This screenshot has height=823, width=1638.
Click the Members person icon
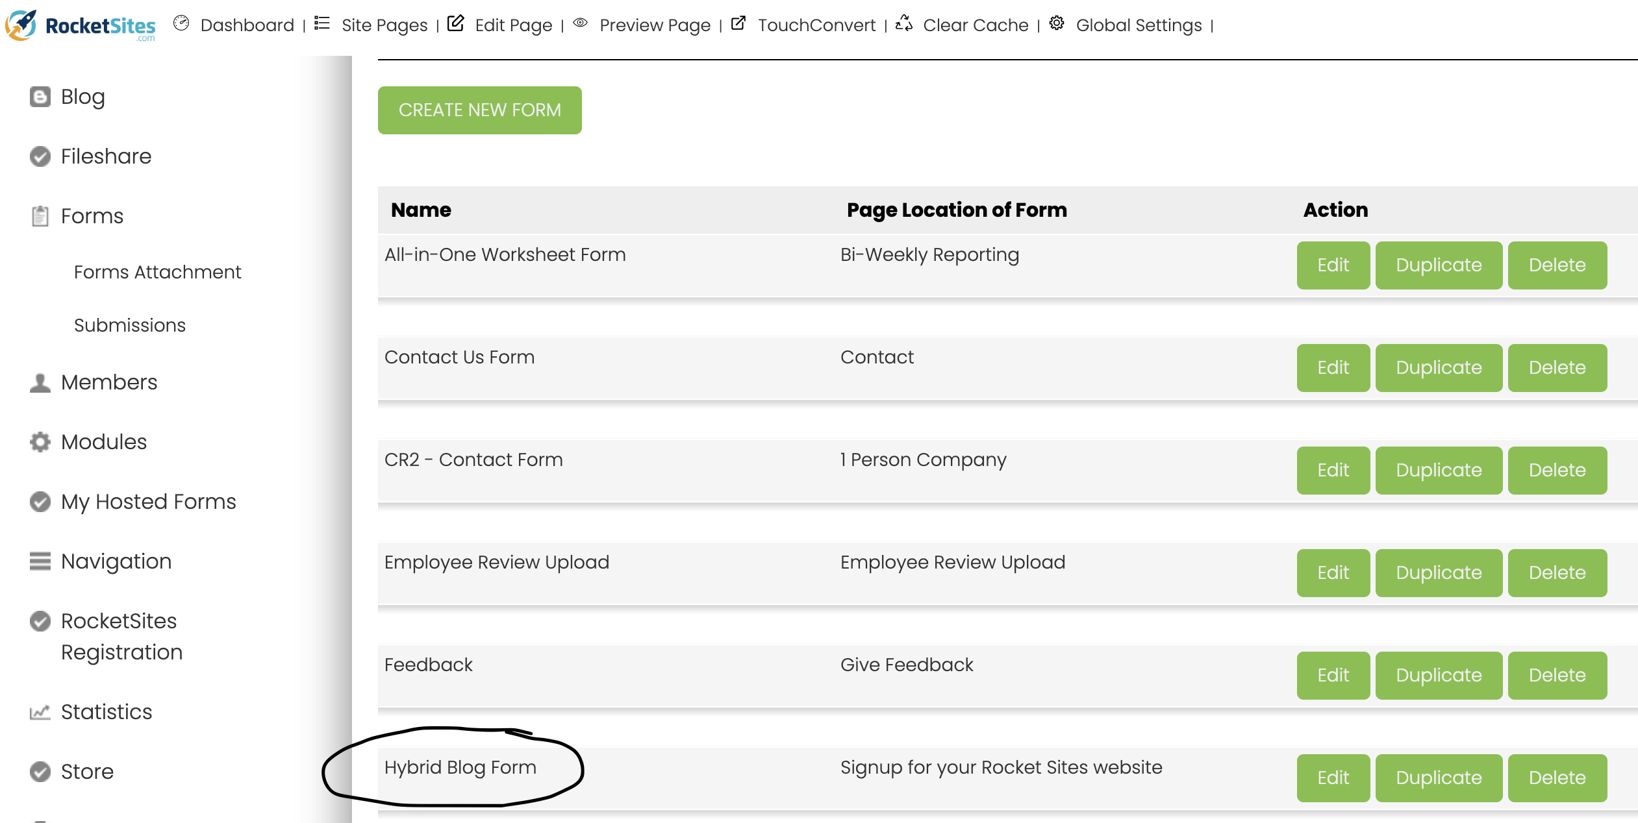pyautogui.click(x=40, y=382)
